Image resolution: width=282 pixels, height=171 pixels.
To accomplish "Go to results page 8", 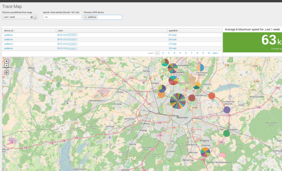I will (197, 53).
